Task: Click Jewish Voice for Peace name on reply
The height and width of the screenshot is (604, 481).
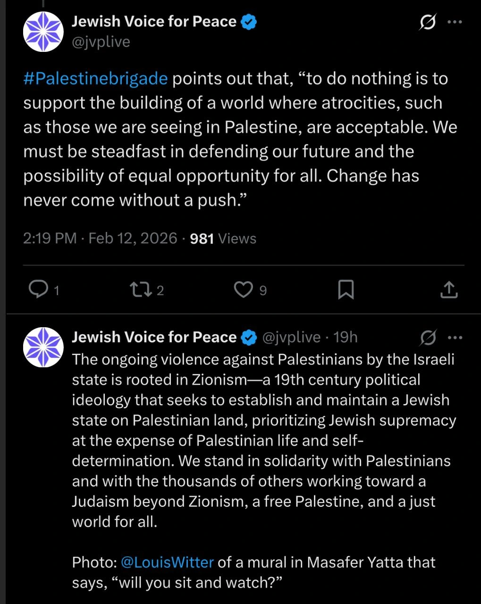Action: click(x=154, y=337)
